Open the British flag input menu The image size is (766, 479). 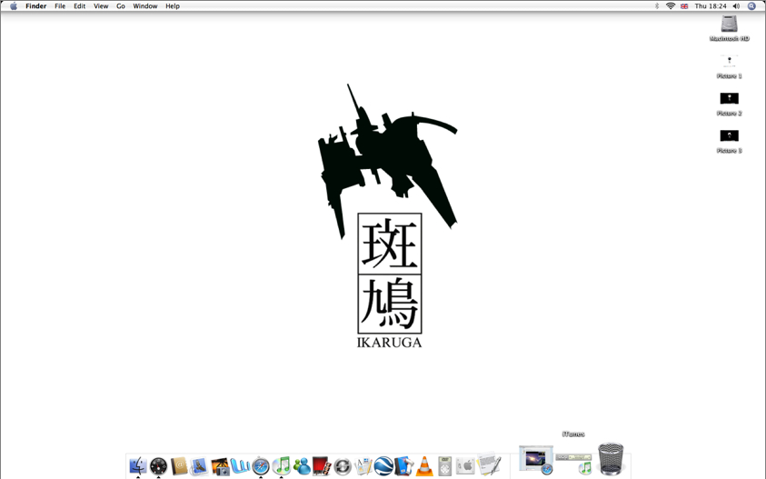[684, 6]
